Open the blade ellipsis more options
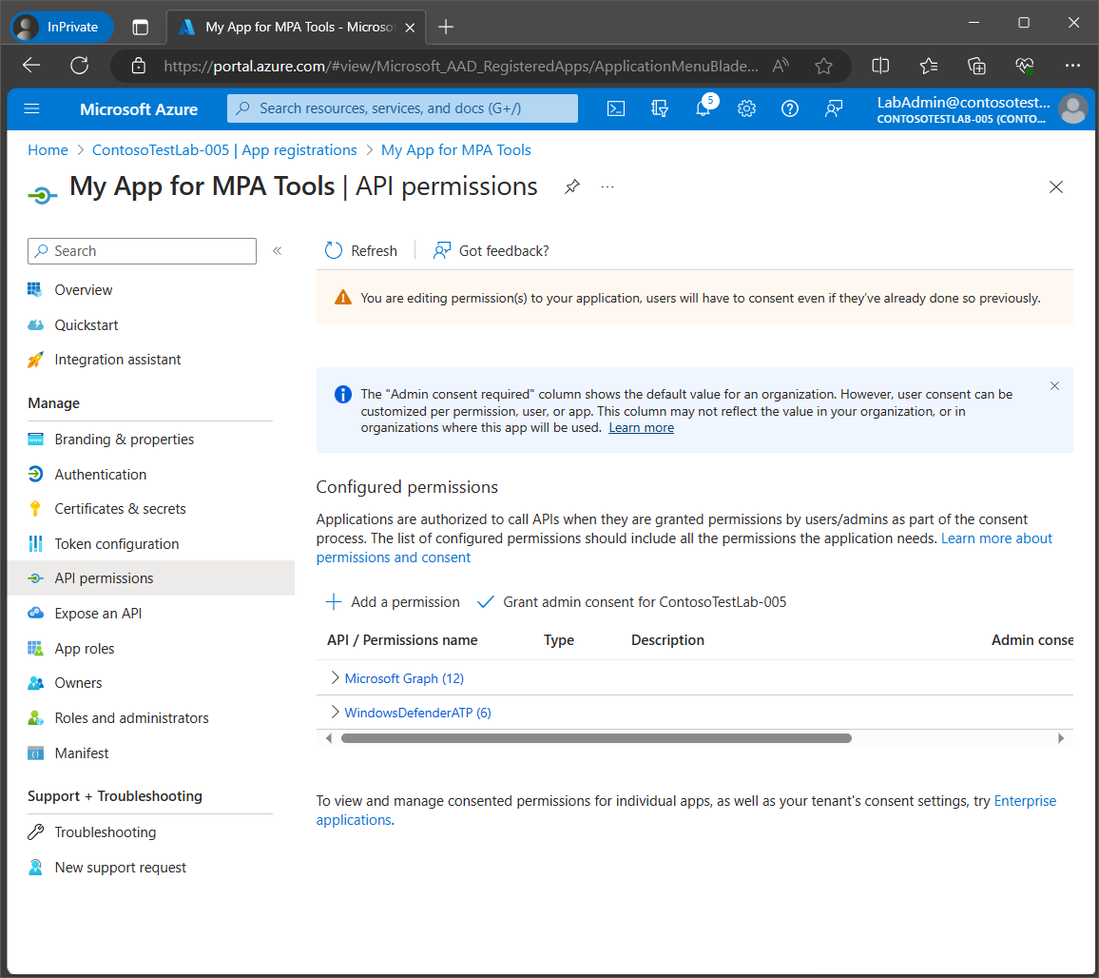This screenshot has width=1099, height=978. tap(607, 186)
